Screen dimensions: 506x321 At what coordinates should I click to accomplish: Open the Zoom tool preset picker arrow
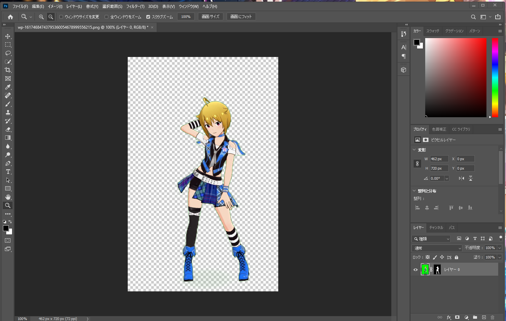pos(31,17)
